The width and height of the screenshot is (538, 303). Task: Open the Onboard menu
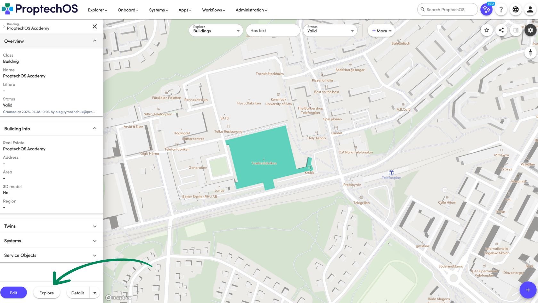(128, 10)
